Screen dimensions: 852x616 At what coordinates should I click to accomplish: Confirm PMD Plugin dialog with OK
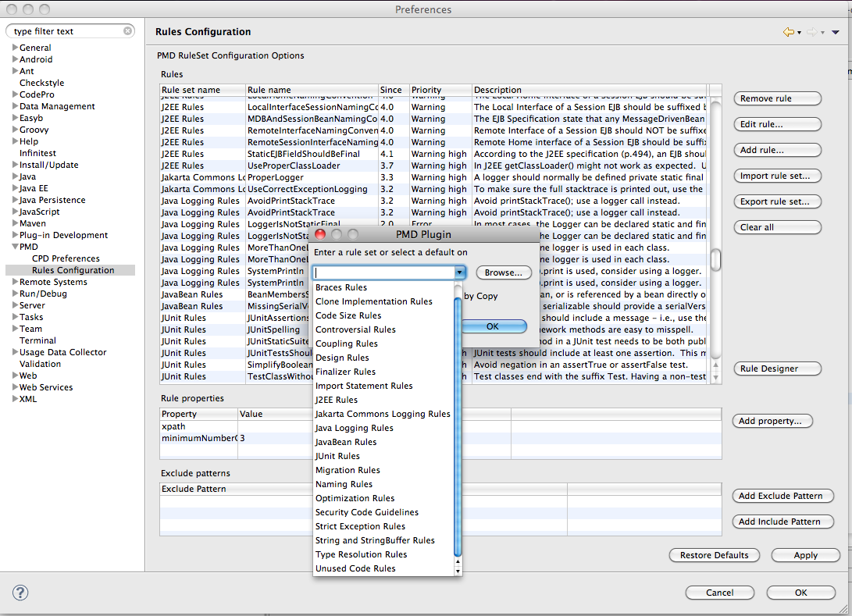click(x=494, y=326)
